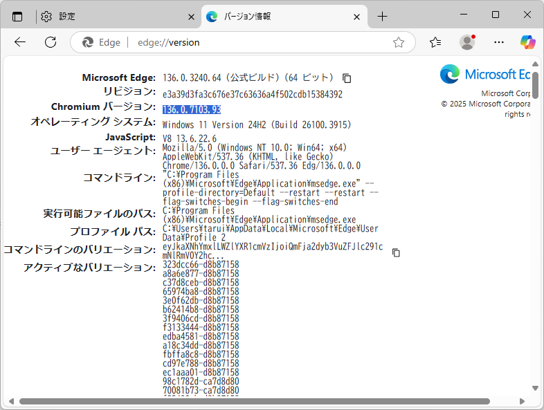Go back with the back arrow
Viewport: 544px width, 410px height.
pos(20,42)
